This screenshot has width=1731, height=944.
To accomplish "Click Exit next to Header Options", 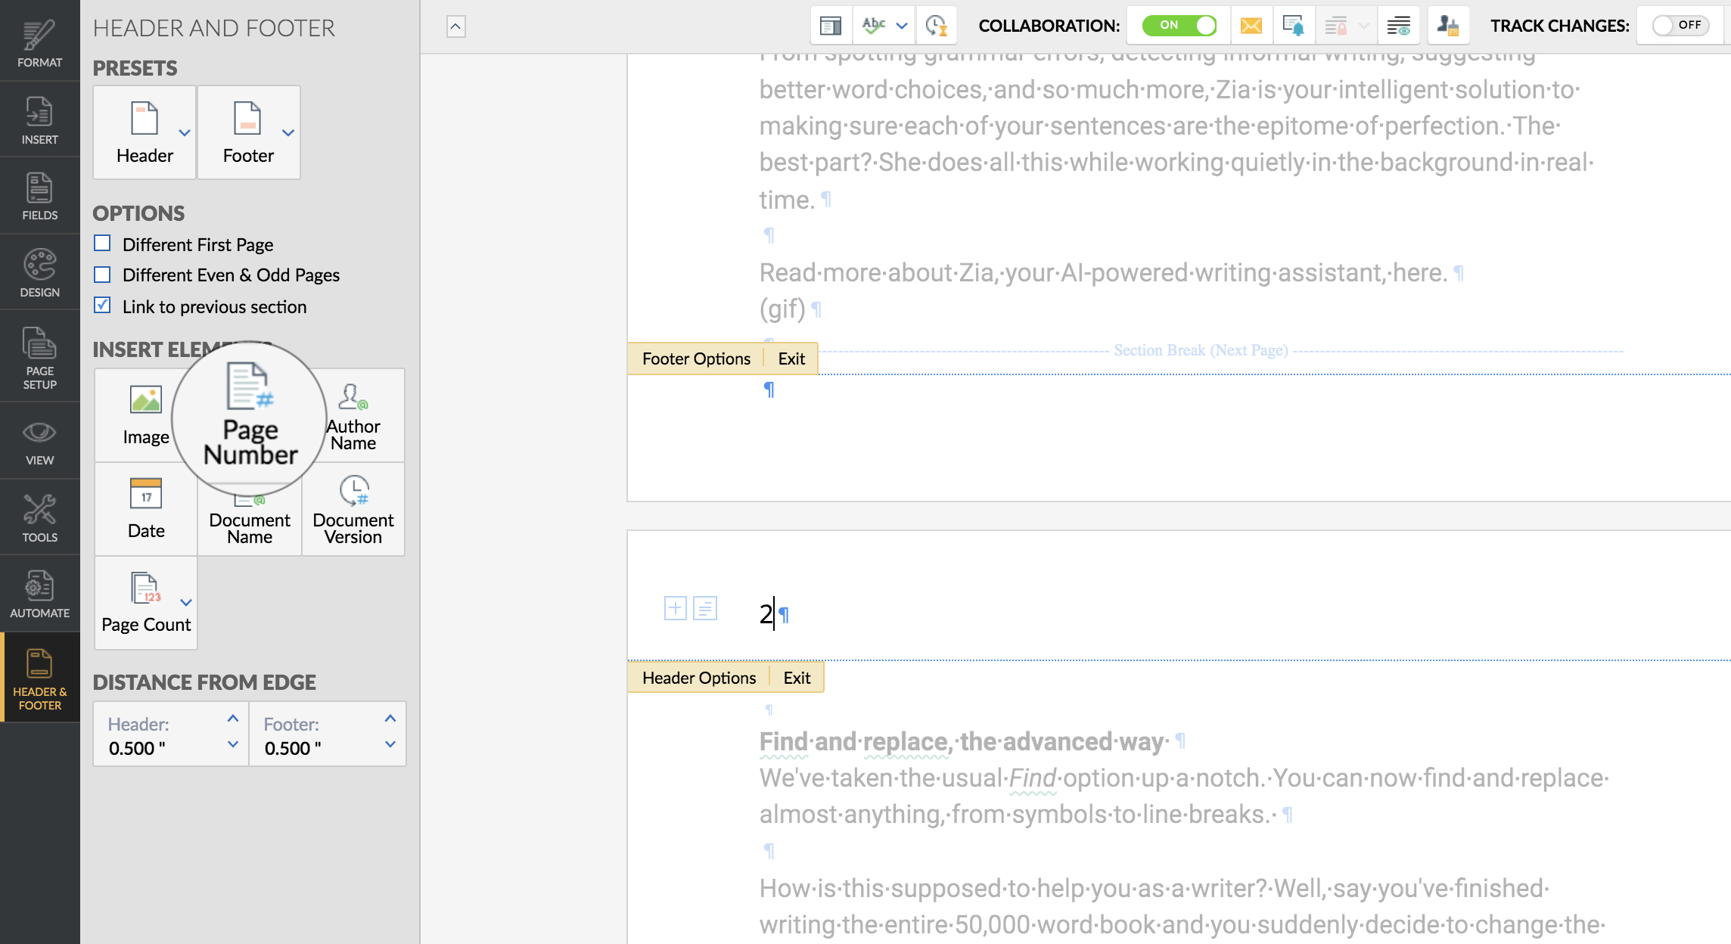I will (797, 678).
